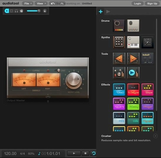Add the mixer tool with large knob

pyautogui.click(x=119, y=73)
